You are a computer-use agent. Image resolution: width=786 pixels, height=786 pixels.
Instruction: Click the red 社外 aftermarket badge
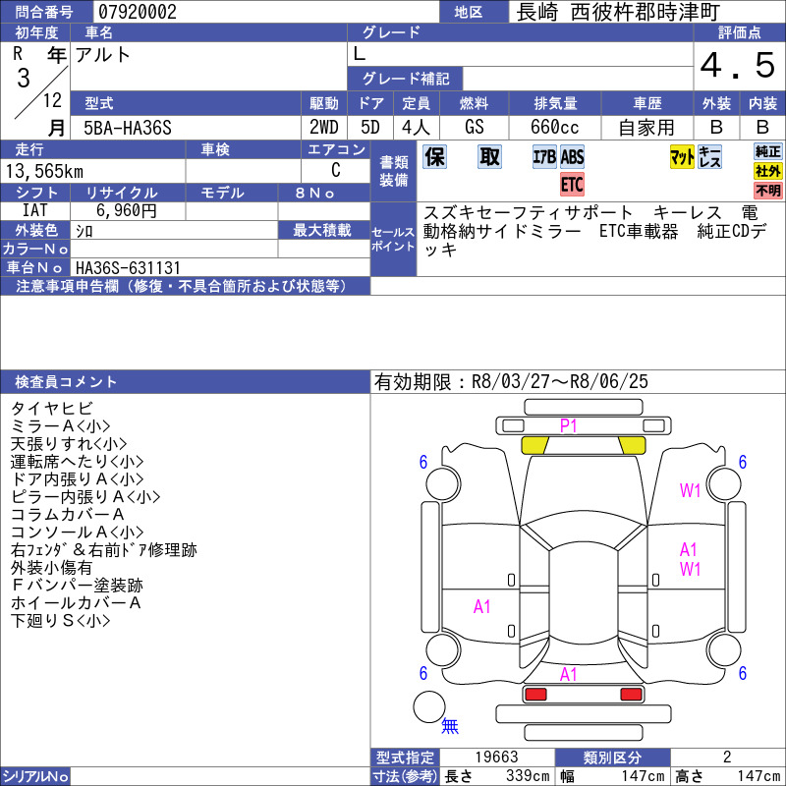click(767, 171)
